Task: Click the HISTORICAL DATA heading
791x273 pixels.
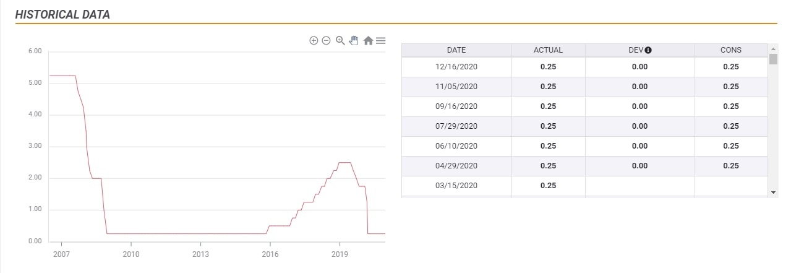Action: [x=62, y=15]
